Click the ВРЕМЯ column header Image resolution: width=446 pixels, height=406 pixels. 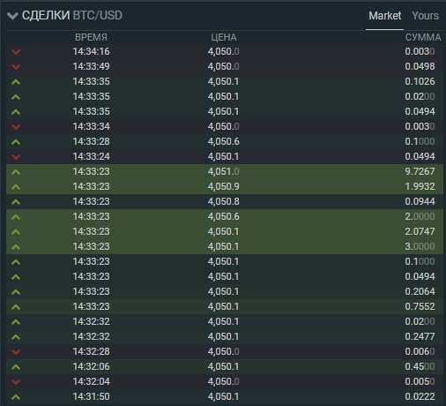[91, 37]
